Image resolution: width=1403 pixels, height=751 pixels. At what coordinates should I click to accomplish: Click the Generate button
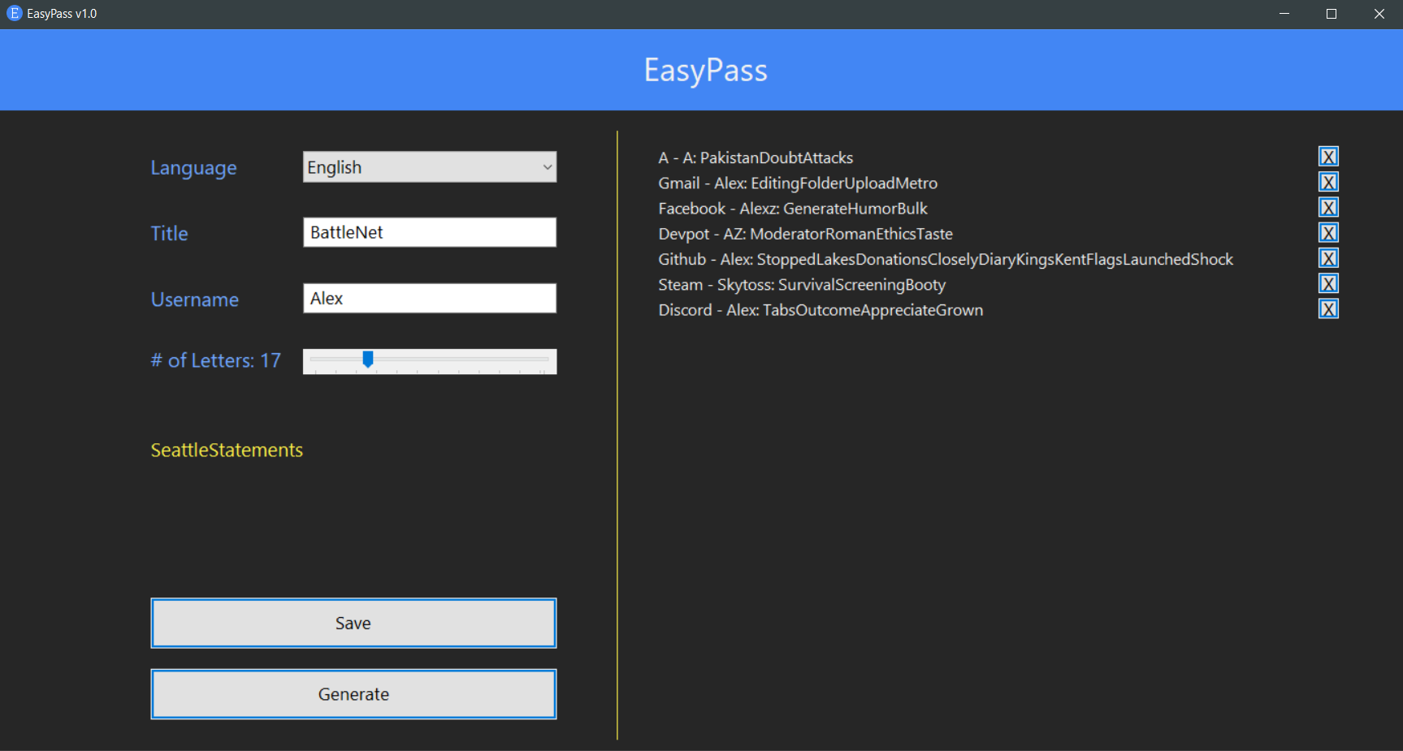pyautogui.click(x=353, y=694)
